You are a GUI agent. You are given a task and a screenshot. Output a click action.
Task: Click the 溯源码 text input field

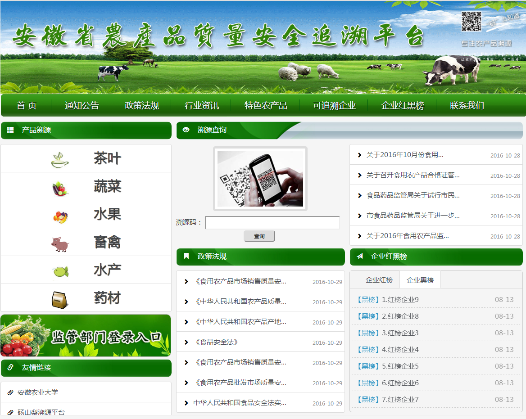pyautogui.click(x=272, y=223)
